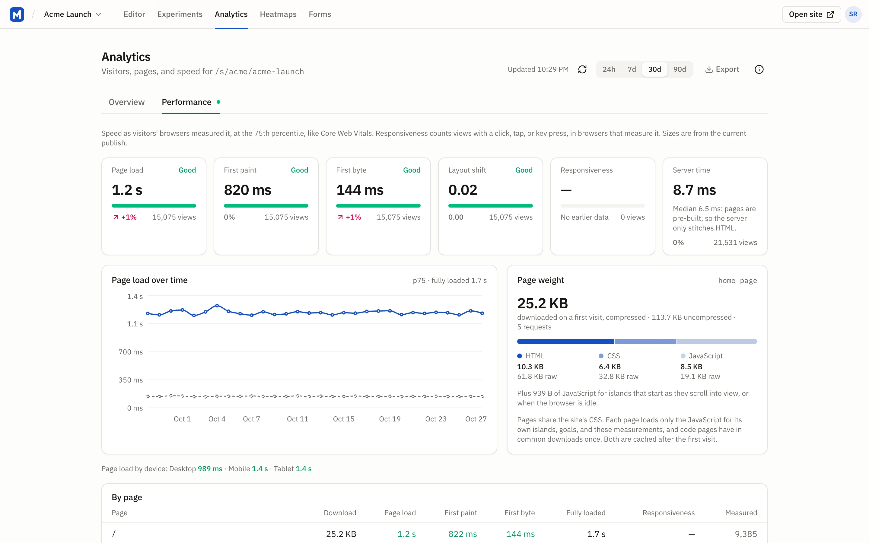Open the Analytics nav tab
The image size is (869, 543).
[231, 14]
